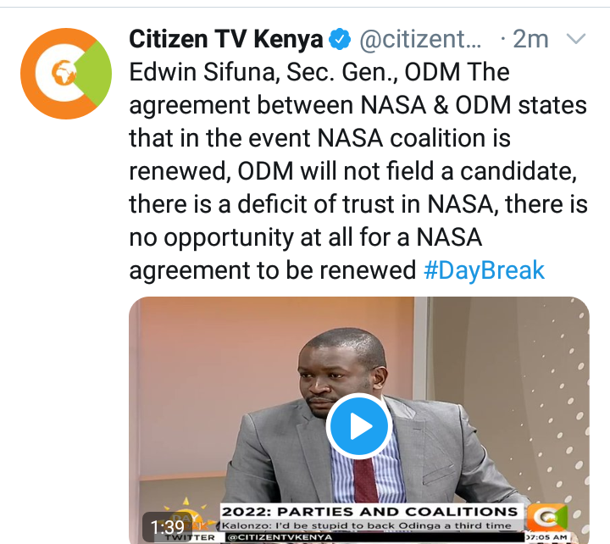Click the tweet text about NASA agreement

click(358, 171)
